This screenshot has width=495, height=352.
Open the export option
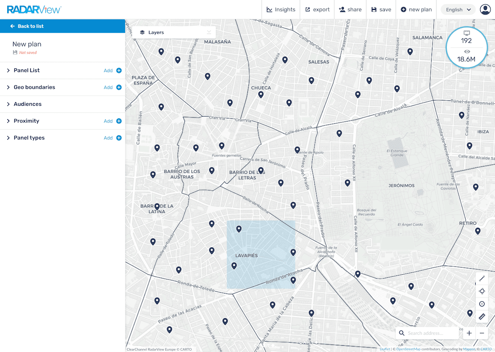317,9
